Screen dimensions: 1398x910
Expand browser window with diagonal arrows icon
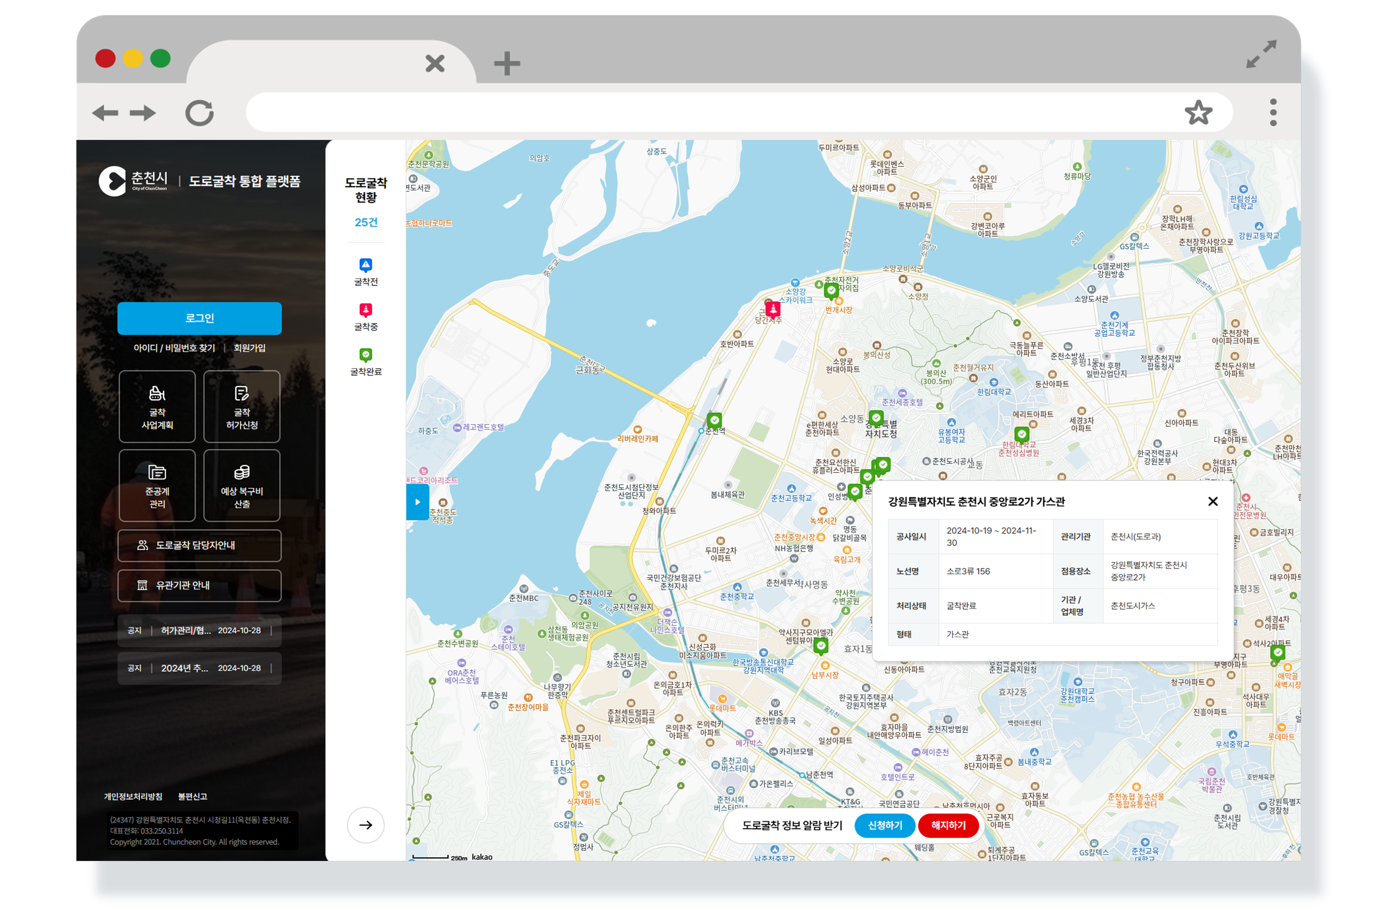pos(1261,54)
